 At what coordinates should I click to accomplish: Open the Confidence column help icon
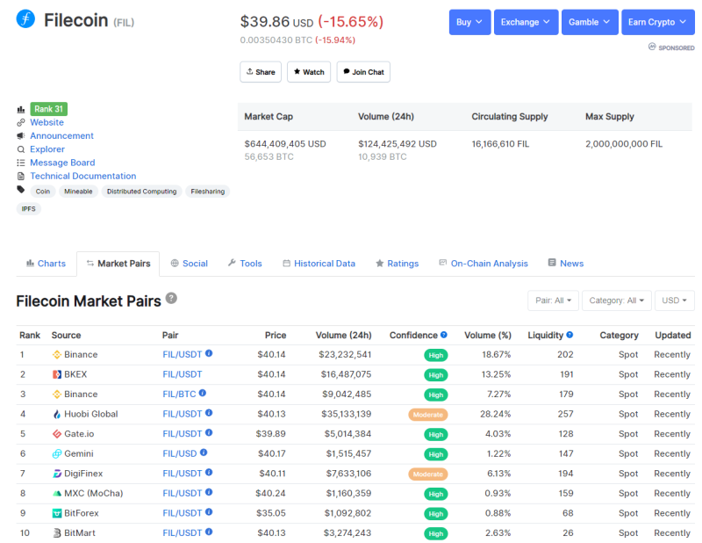tap(442, 335)
